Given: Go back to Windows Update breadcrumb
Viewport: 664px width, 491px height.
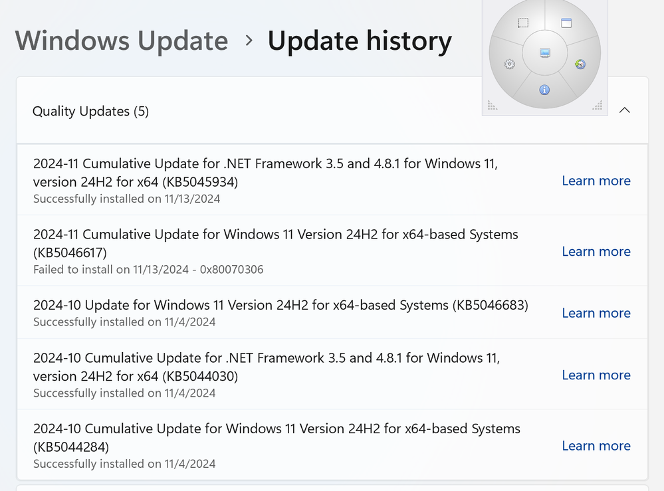Looking at the screenshot, I should coord(122,41).
